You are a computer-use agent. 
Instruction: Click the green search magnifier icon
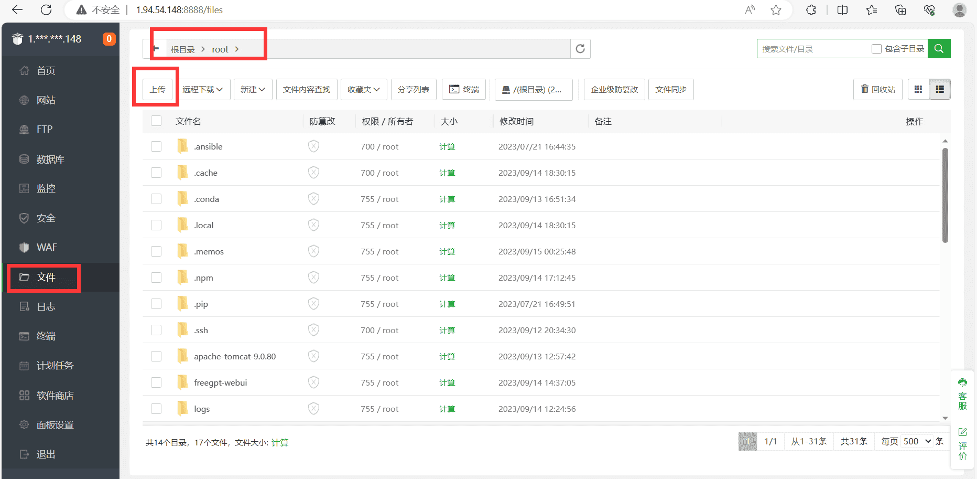pyautogui.click(x=939, y=48)
